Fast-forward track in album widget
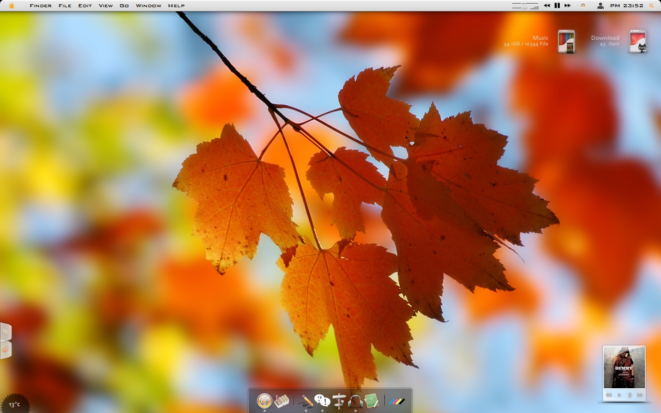 point(640,395)
